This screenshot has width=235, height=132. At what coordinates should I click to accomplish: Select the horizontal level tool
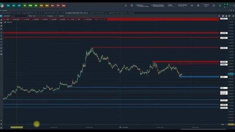1,39
